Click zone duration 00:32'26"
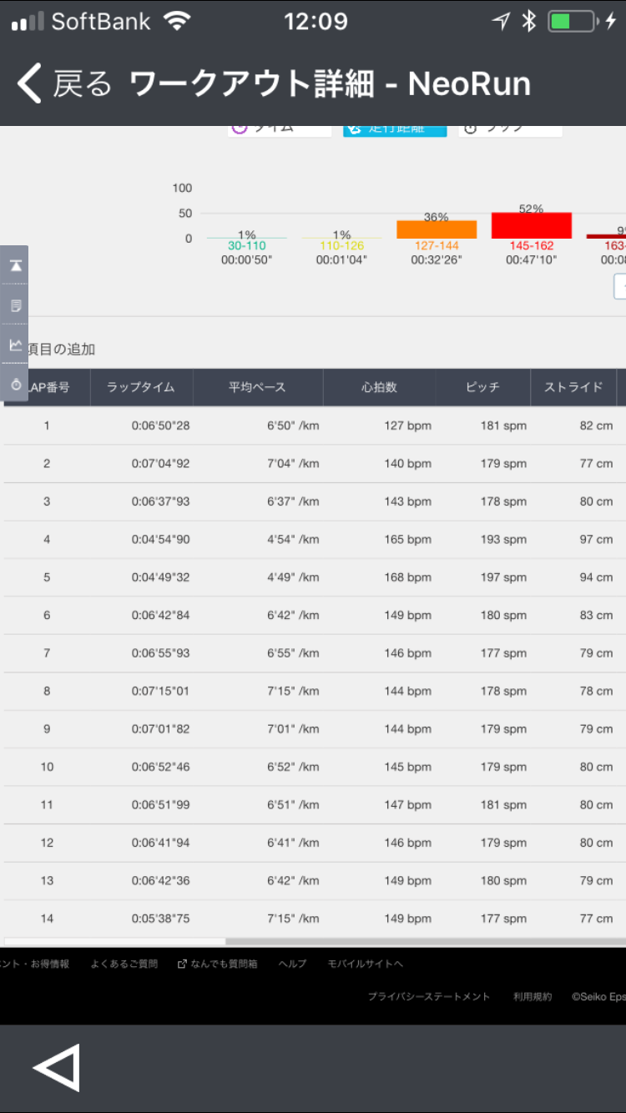This screenshot has height=1113, width=626. (437, 260)
